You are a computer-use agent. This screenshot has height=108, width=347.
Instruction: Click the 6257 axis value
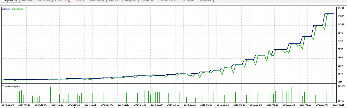(x=341, y=49)
